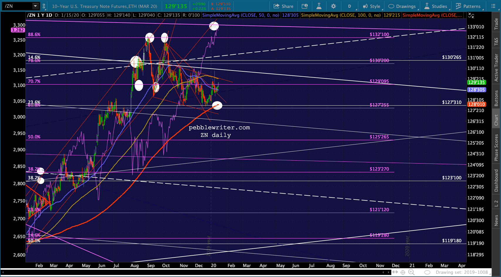This screenshot has height=277, width=501.
Task: Open the symbol dropdown arrow next to /ZN
Action: 35,6
